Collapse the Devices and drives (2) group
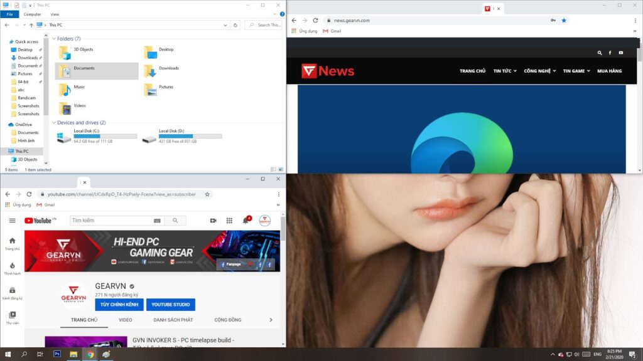 pyautogui.click(x=54, y=123)
